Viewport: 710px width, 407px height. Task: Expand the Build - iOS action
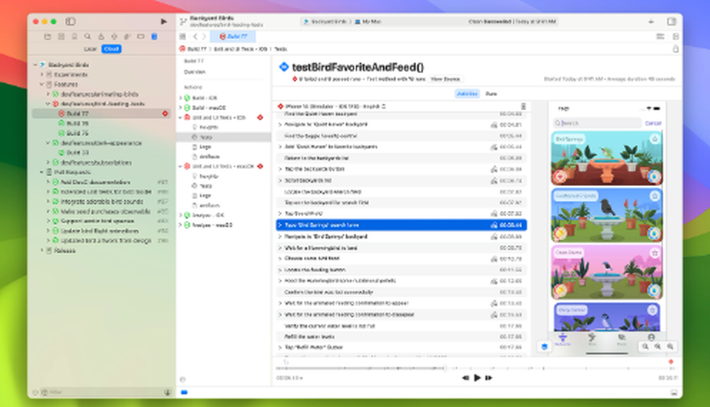180,98
